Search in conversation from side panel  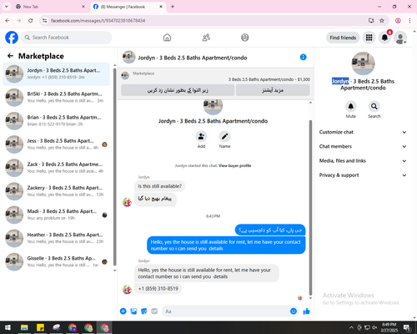click(x=374, y=106)
